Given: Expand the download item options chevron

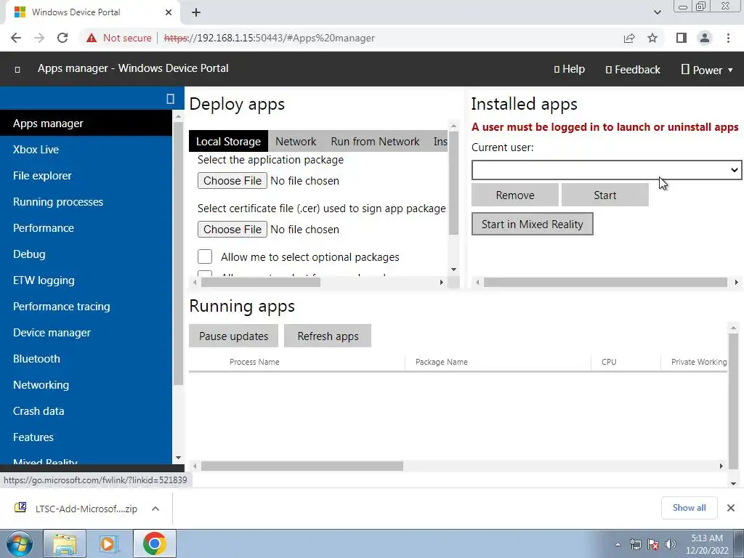Looking at the screenshot, I should tap(155, 509).
